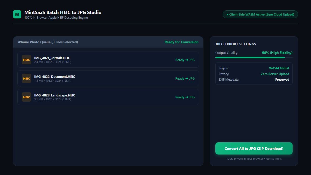Image resolution: width=311 pixels, height=175 pixels.
Task: Click the 90% (High Fidelity) quality value
Action: pos(277,53)
